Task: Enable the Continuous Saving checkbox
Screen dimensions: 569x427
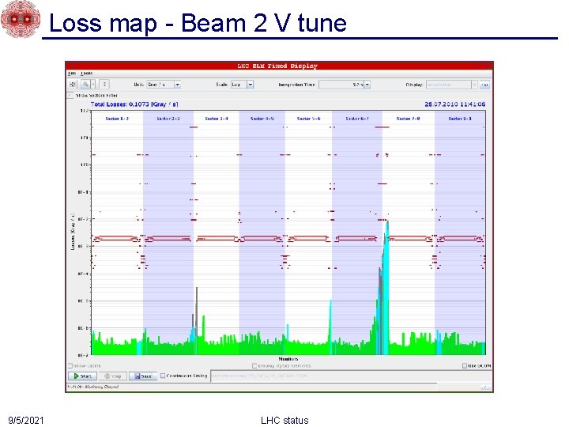Action: [163, 376]
